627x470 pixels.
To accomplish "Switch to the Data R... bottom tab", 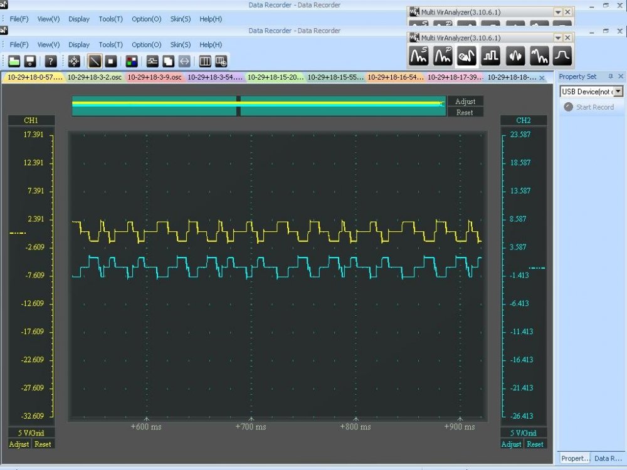I will click(608, 458).
